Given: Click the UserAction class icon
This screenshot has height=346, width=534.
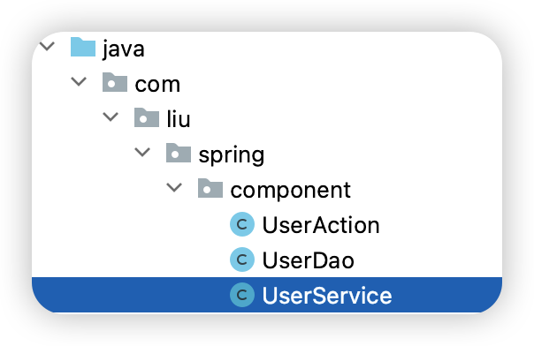Looking at the screenshot, I should [x=242, y=224].
